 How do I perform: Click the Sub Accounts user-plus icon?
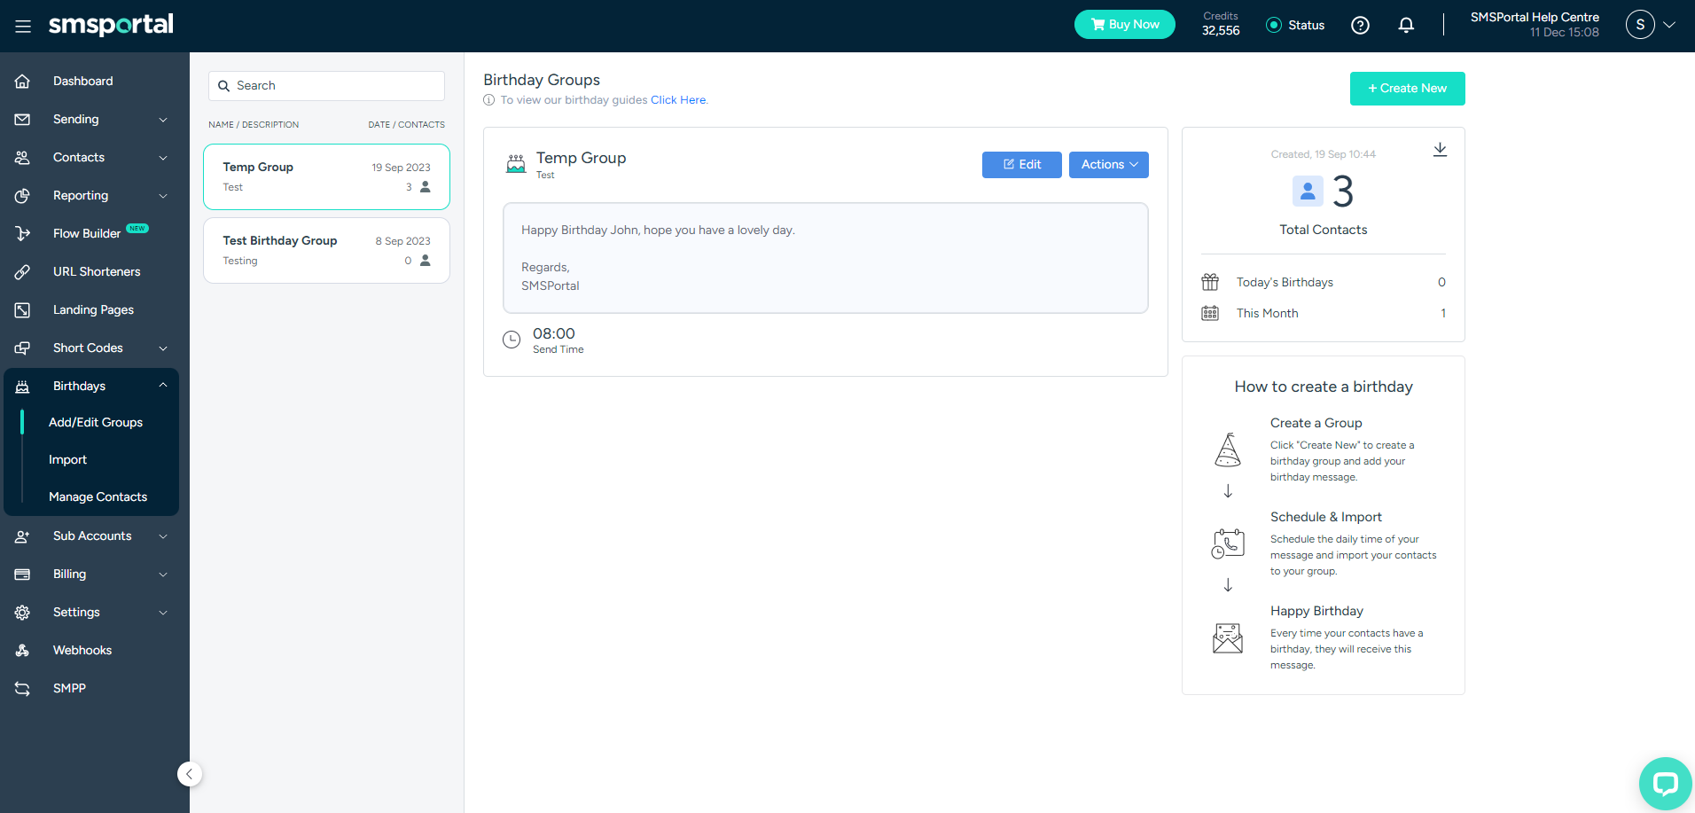point(23,535)
